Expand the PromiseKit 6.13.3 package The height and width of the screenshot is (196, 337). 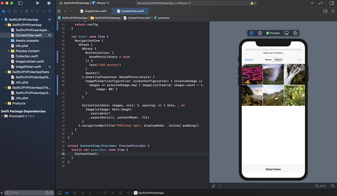coord(2,116)
